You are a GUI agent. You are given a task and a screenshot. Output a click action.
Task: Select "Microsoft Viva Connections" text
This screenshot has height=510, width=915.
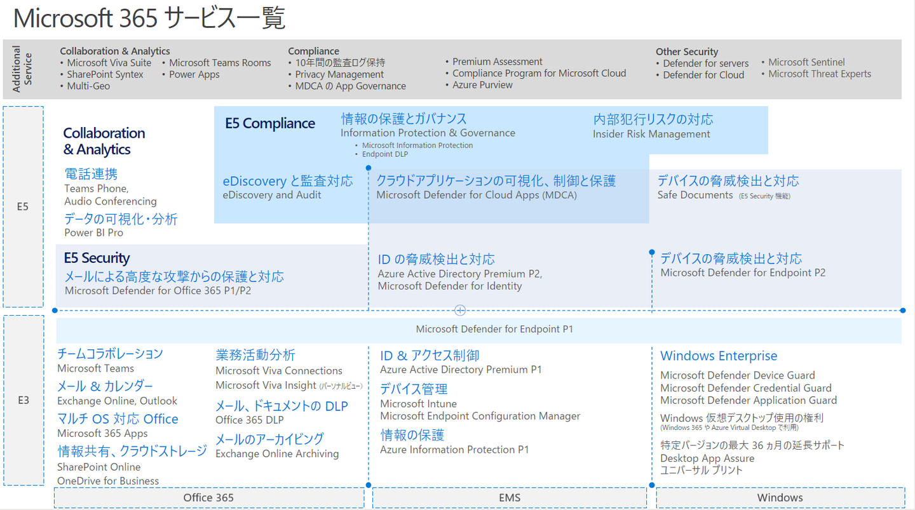coord(279,371)
